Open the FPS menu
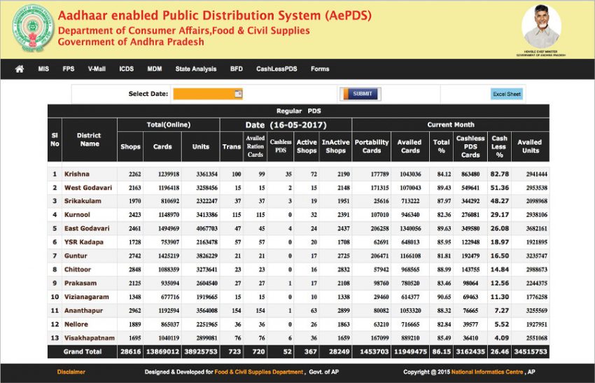The height and width of the screenshot is (383, 595). click(69, 69)
